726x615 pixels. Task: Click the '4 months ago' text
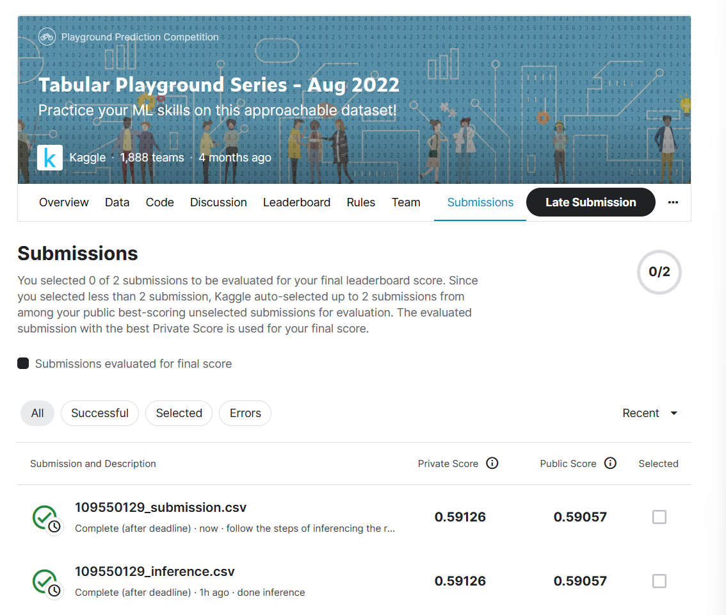[x=235, y=158]
